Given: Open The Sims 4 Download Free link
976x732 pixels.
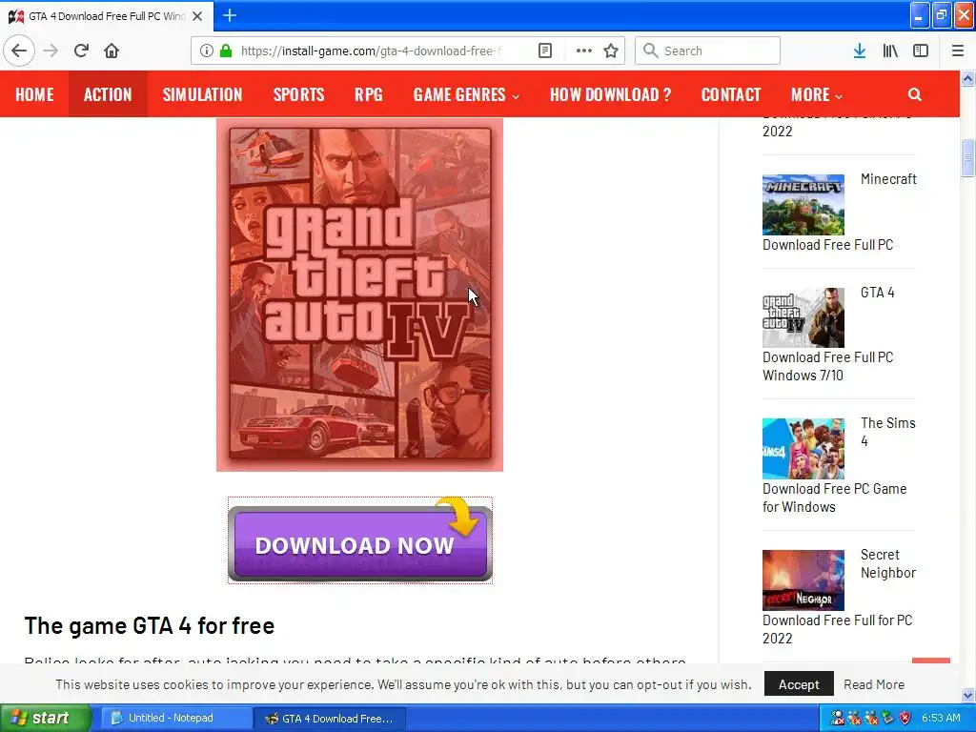Looking at the screenshot, I should pyautogui.click(x=834, y=498).
